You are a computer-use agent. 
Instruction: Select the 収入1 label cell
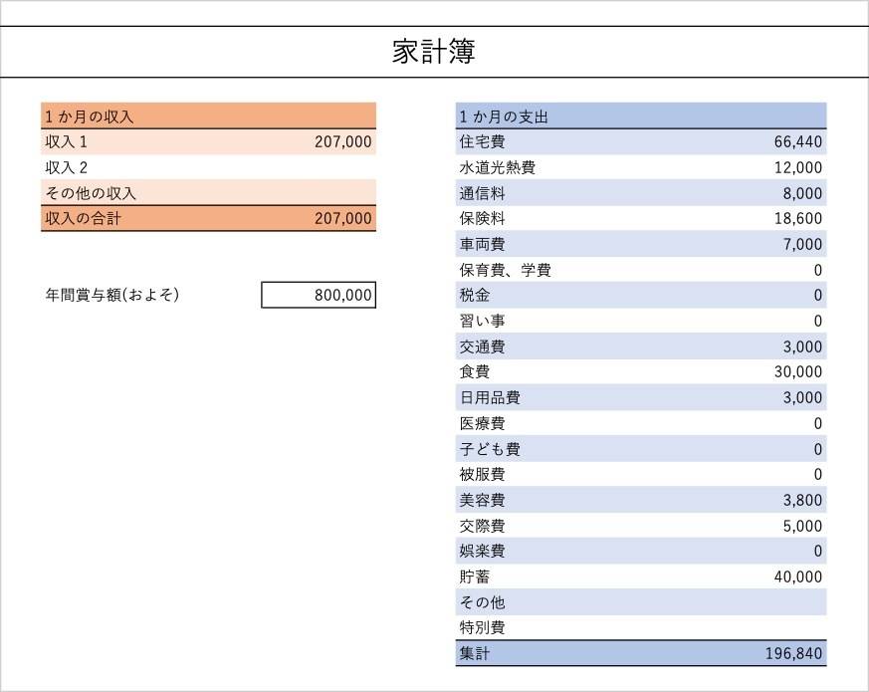(67, 142)
